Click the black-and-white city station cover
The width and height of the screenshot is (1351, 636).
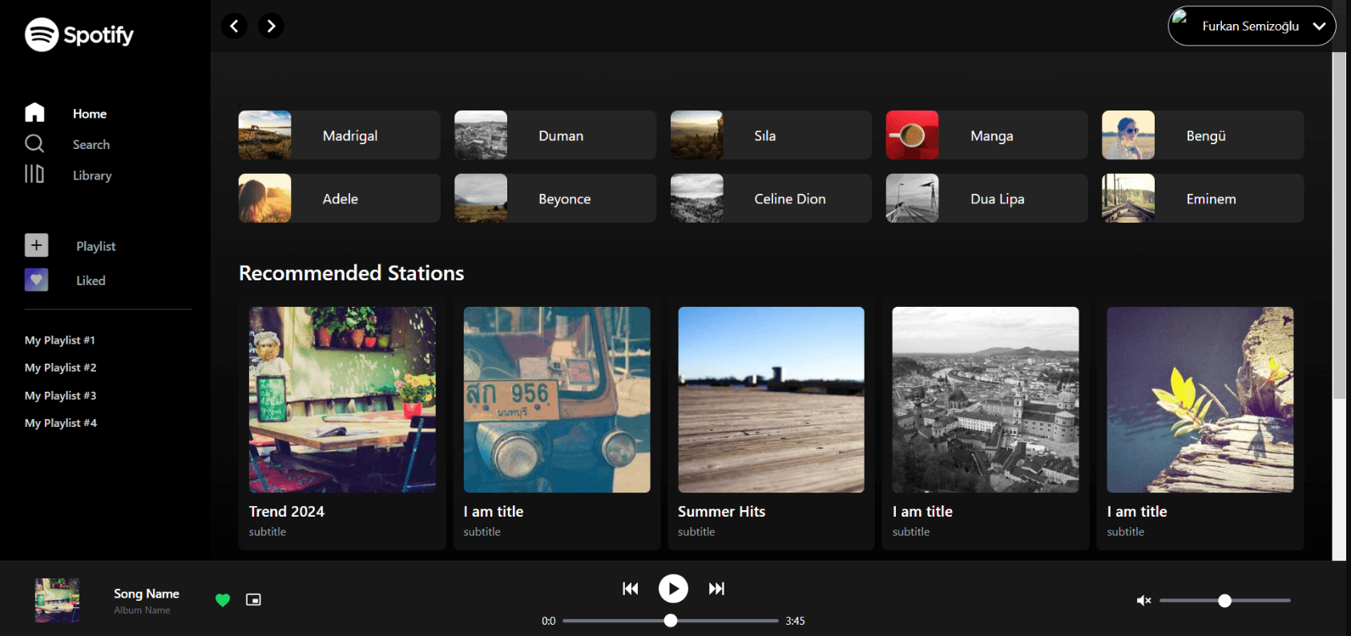pyautogui.click(x=986, y=400)
